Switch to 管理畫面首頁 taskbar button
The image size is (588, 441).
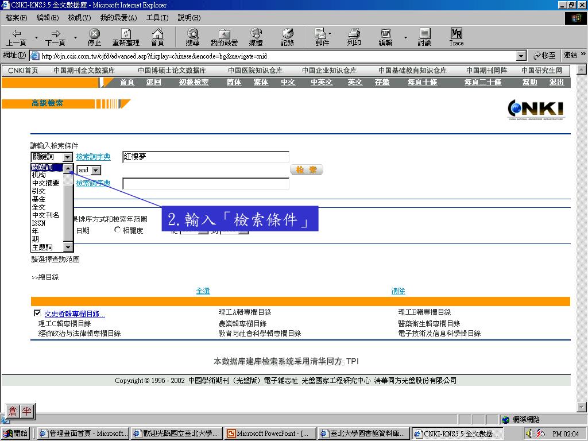(83, 434)
